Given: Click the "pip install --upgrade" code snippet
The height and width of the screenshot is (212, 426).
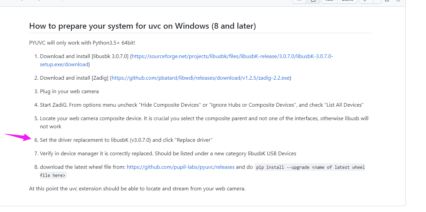Looking at the screenshot, I should [202, 171].
